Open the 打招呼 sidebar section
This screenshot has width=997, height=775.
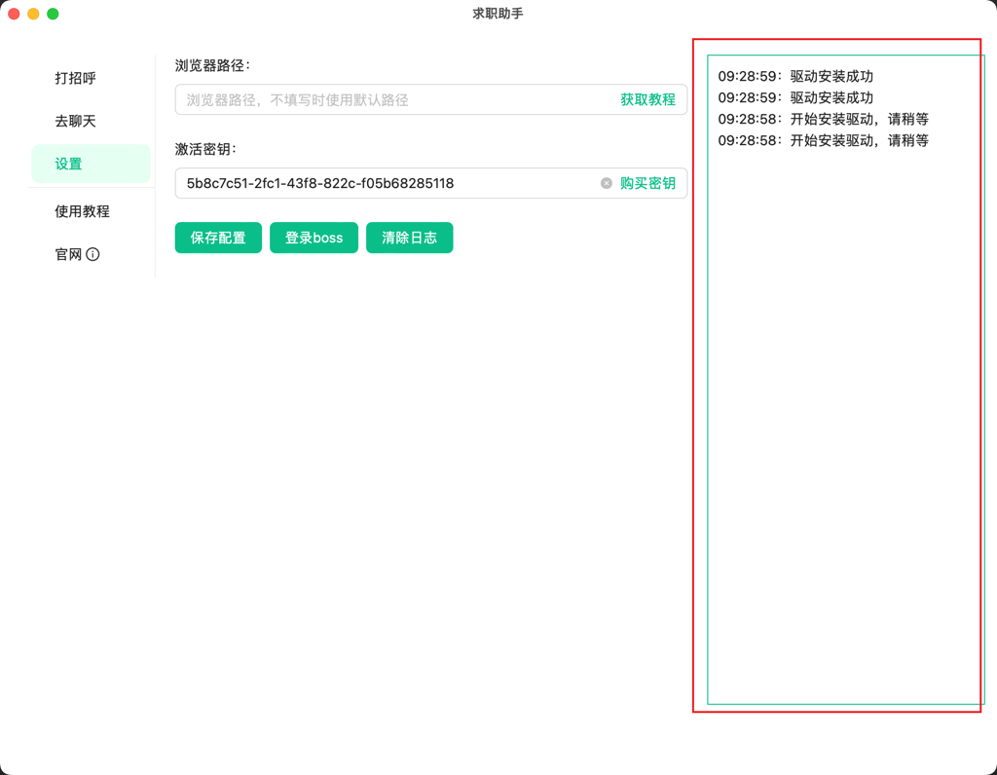[x=76, y=78]
